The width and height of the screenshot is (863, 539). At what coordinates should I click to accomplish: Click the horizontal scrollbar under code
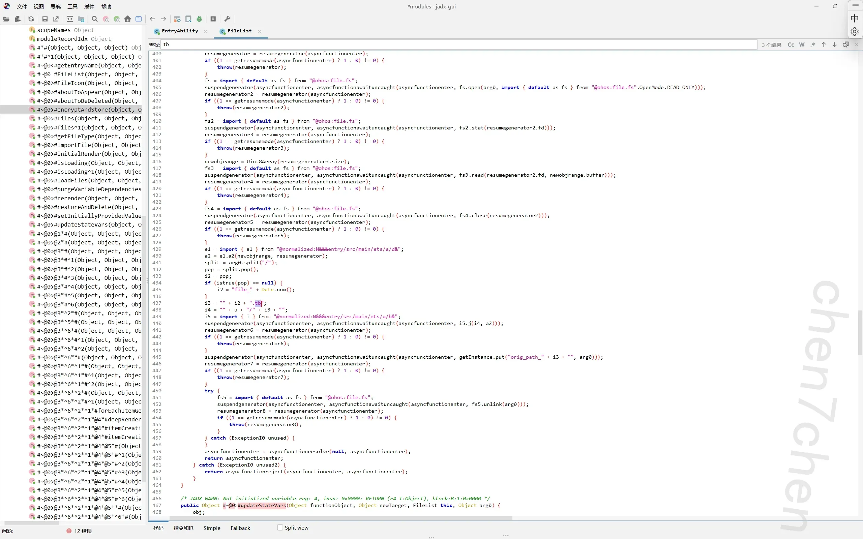(340, 518)
